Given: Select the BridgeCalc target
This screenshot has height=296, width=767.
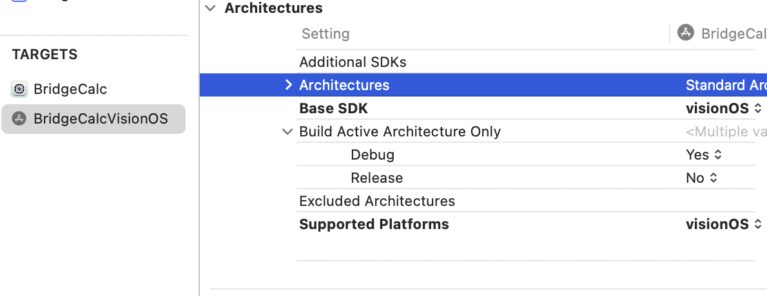Looking at the screenshot, I should (x=70, y=89).
